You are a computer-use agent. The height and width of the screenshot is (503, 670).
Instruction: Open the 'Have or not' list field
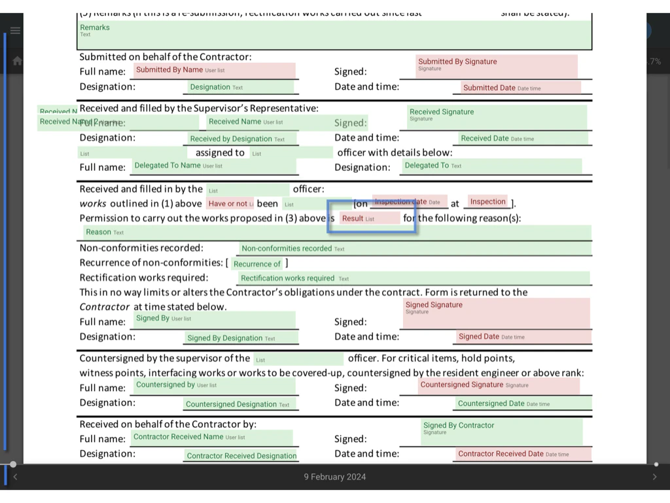[230, 204]
